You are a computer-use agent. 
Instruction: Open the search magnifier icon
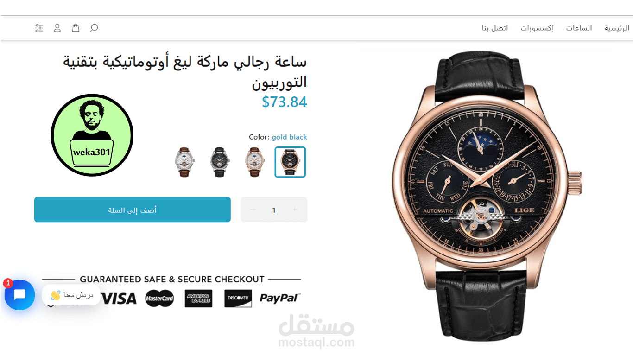[94, 28]
